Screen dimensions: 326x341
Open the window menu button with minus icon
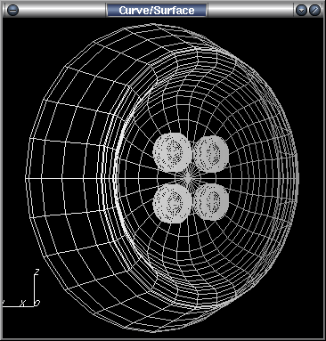pos(12,10)
